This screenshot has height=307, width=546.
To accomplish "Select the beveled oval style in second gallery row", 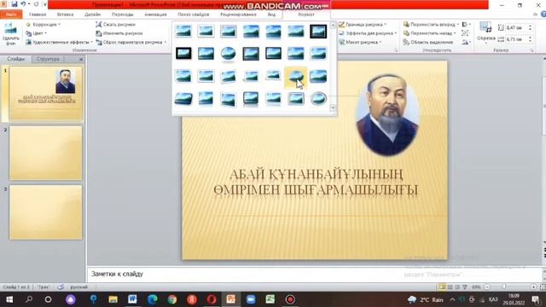I will (x=229, y=54).
